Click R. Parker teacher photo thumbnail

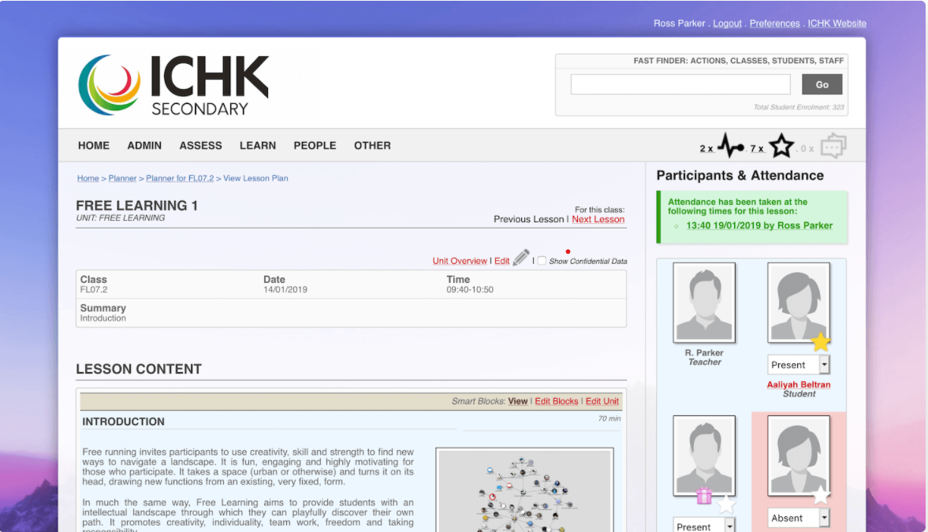[x=704, y=303]
